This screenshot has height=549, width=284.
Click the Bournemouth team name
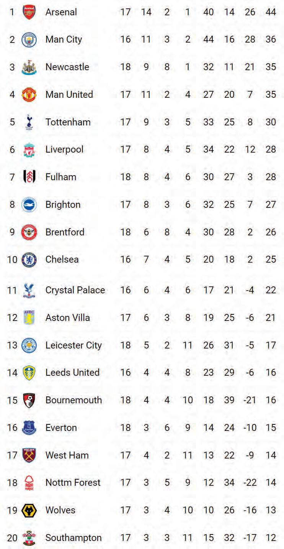pyautogui.click(x=73, y=400)
